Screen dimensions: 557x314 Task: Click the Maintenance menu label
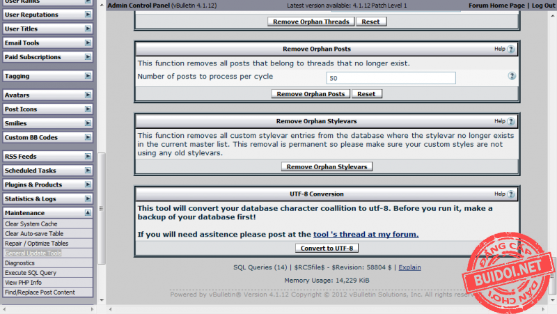click(x=24, y=213)
